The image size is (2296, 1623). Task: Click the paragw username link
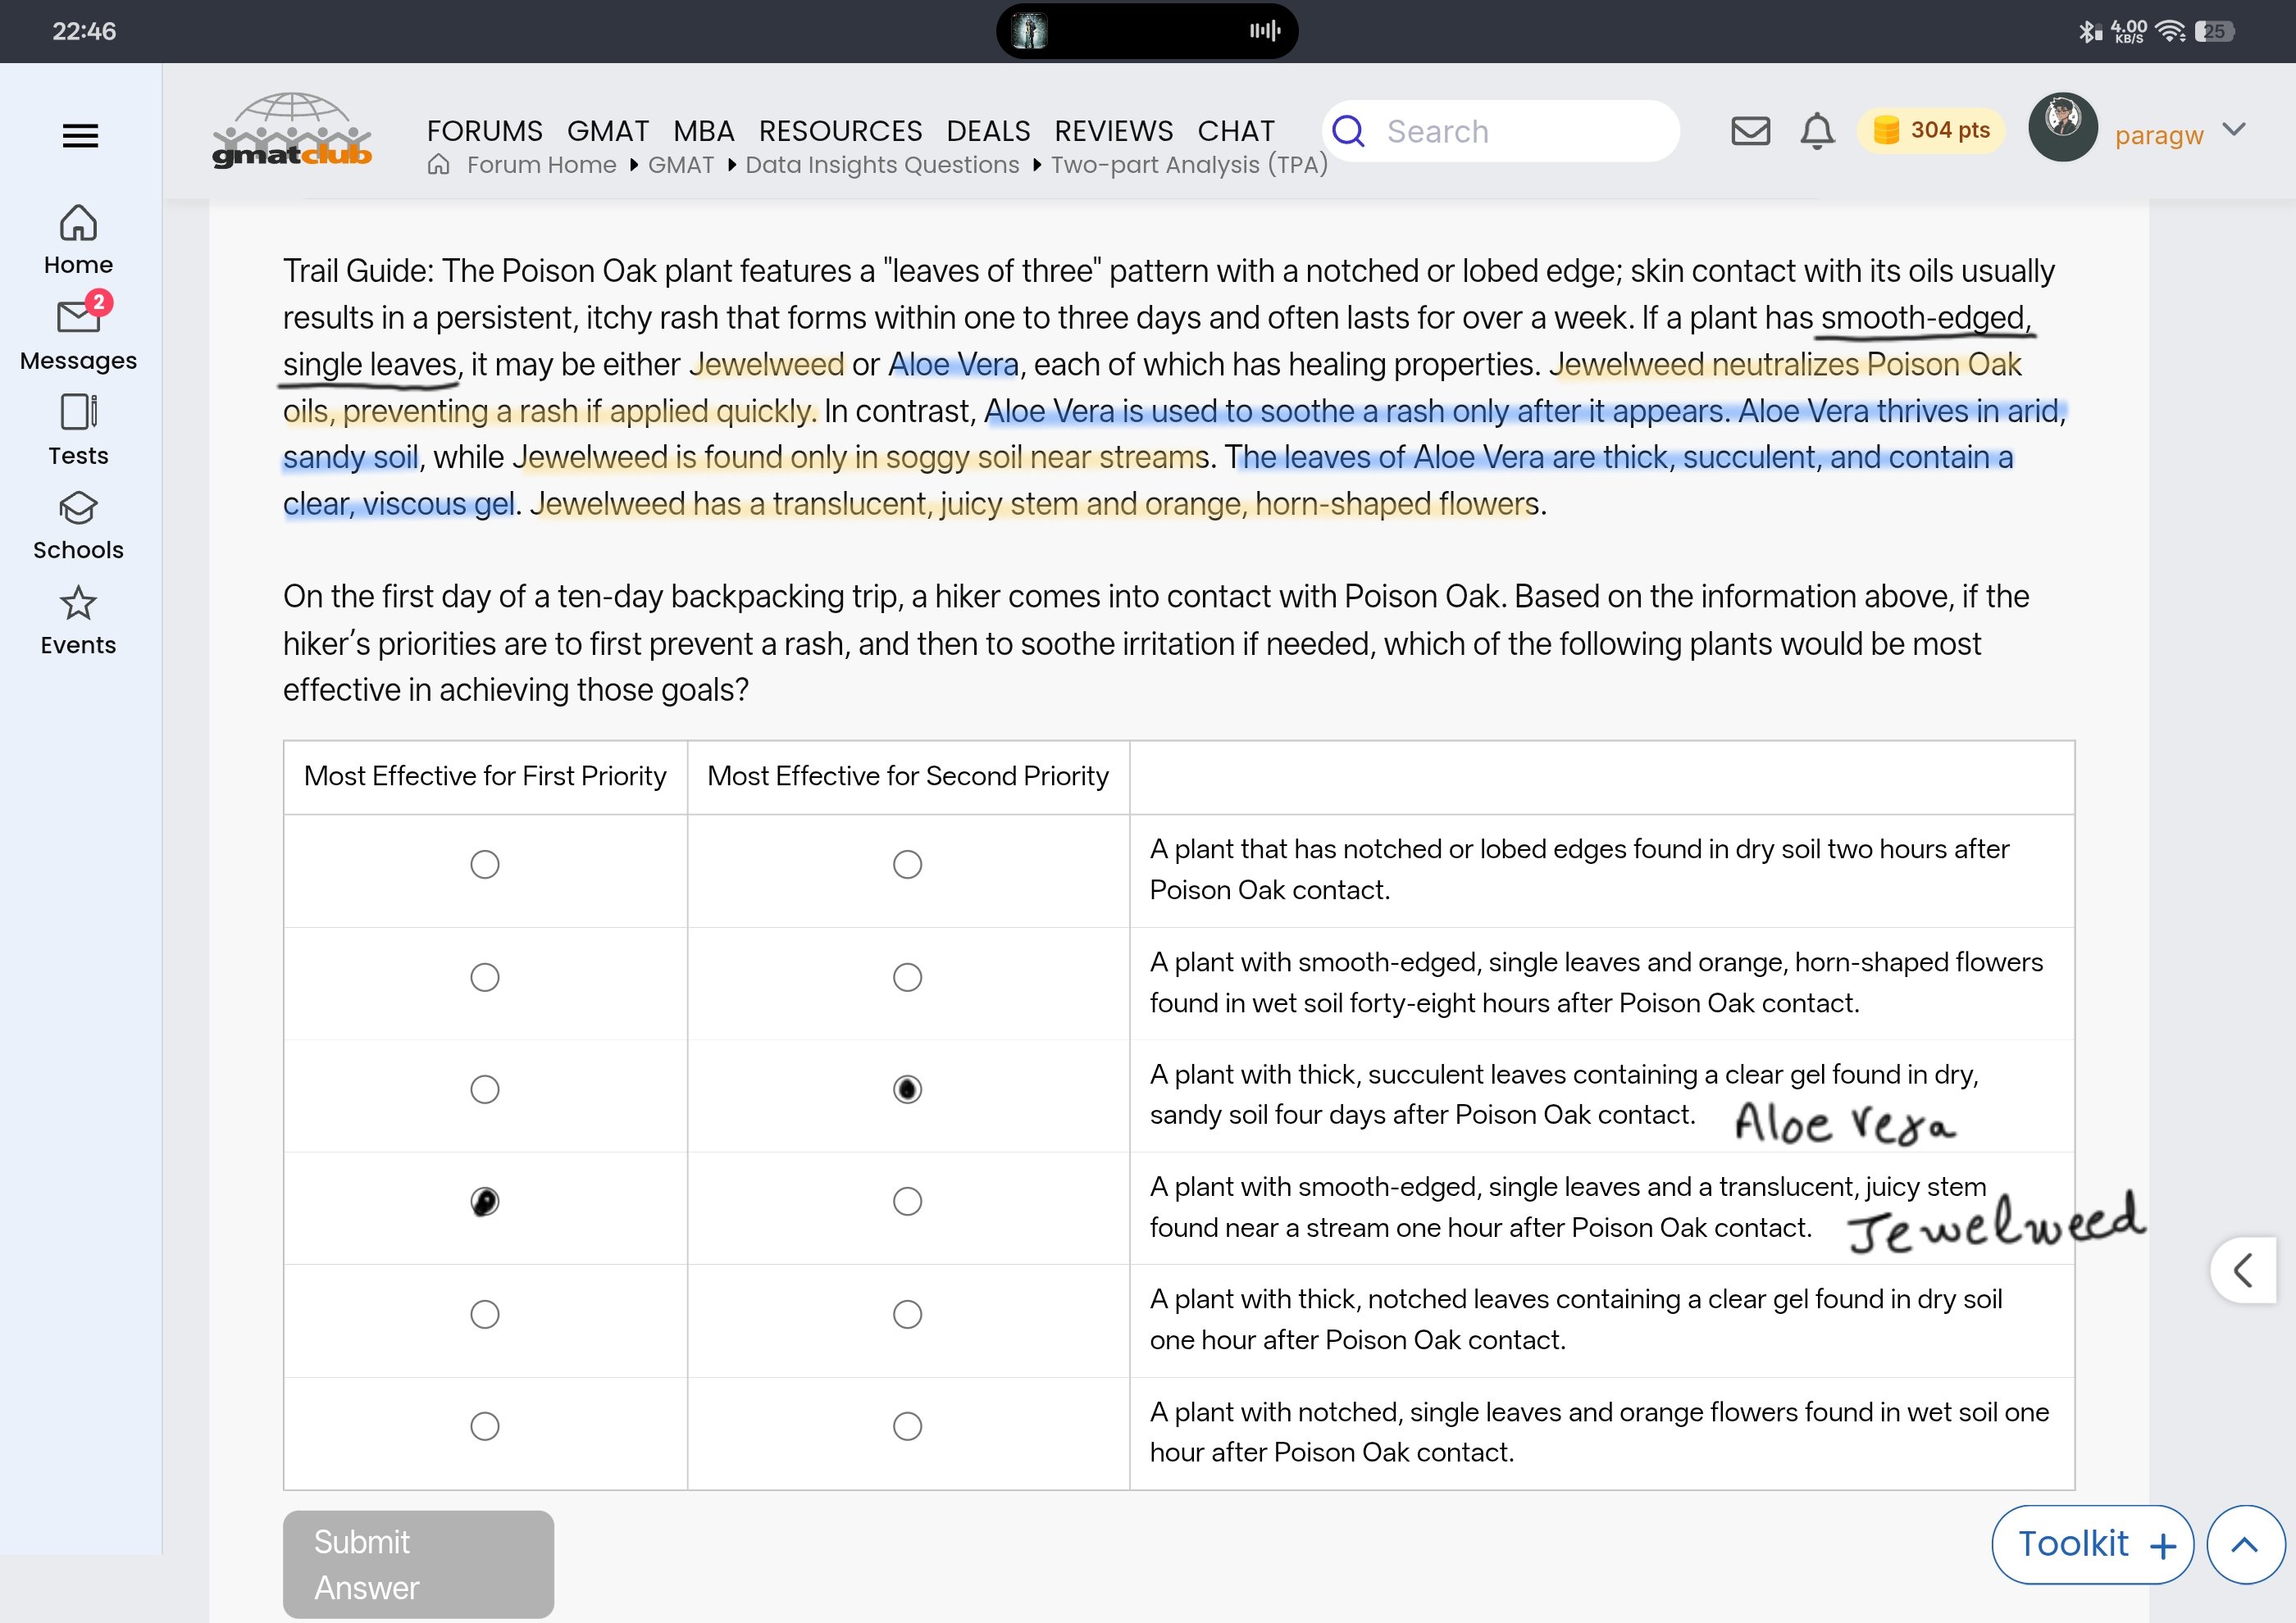[2159, 135]
